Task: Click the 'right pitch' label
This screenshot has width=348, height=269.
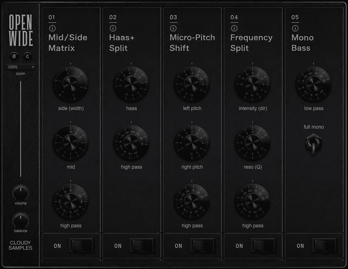Action: tap(192, 167)
